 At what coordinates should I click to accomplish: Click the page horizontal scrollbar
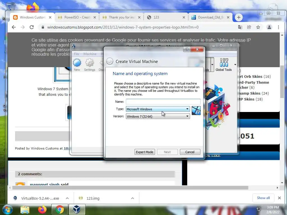click(130, 188)
